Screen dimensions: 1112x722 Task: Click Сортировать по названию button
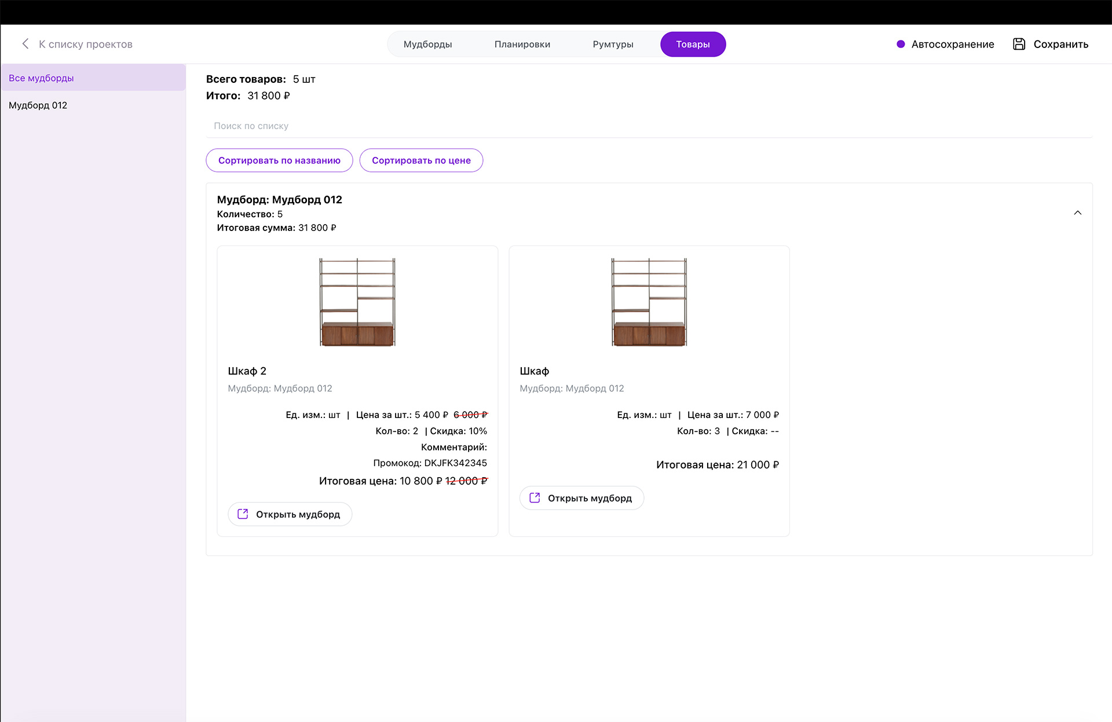tap(279, 160)
